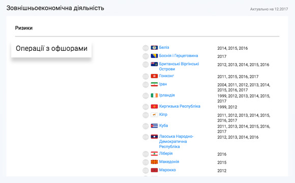Click the Hong Kong flag icon
Screen dimensions: 295x183
(x=154, y=76)
